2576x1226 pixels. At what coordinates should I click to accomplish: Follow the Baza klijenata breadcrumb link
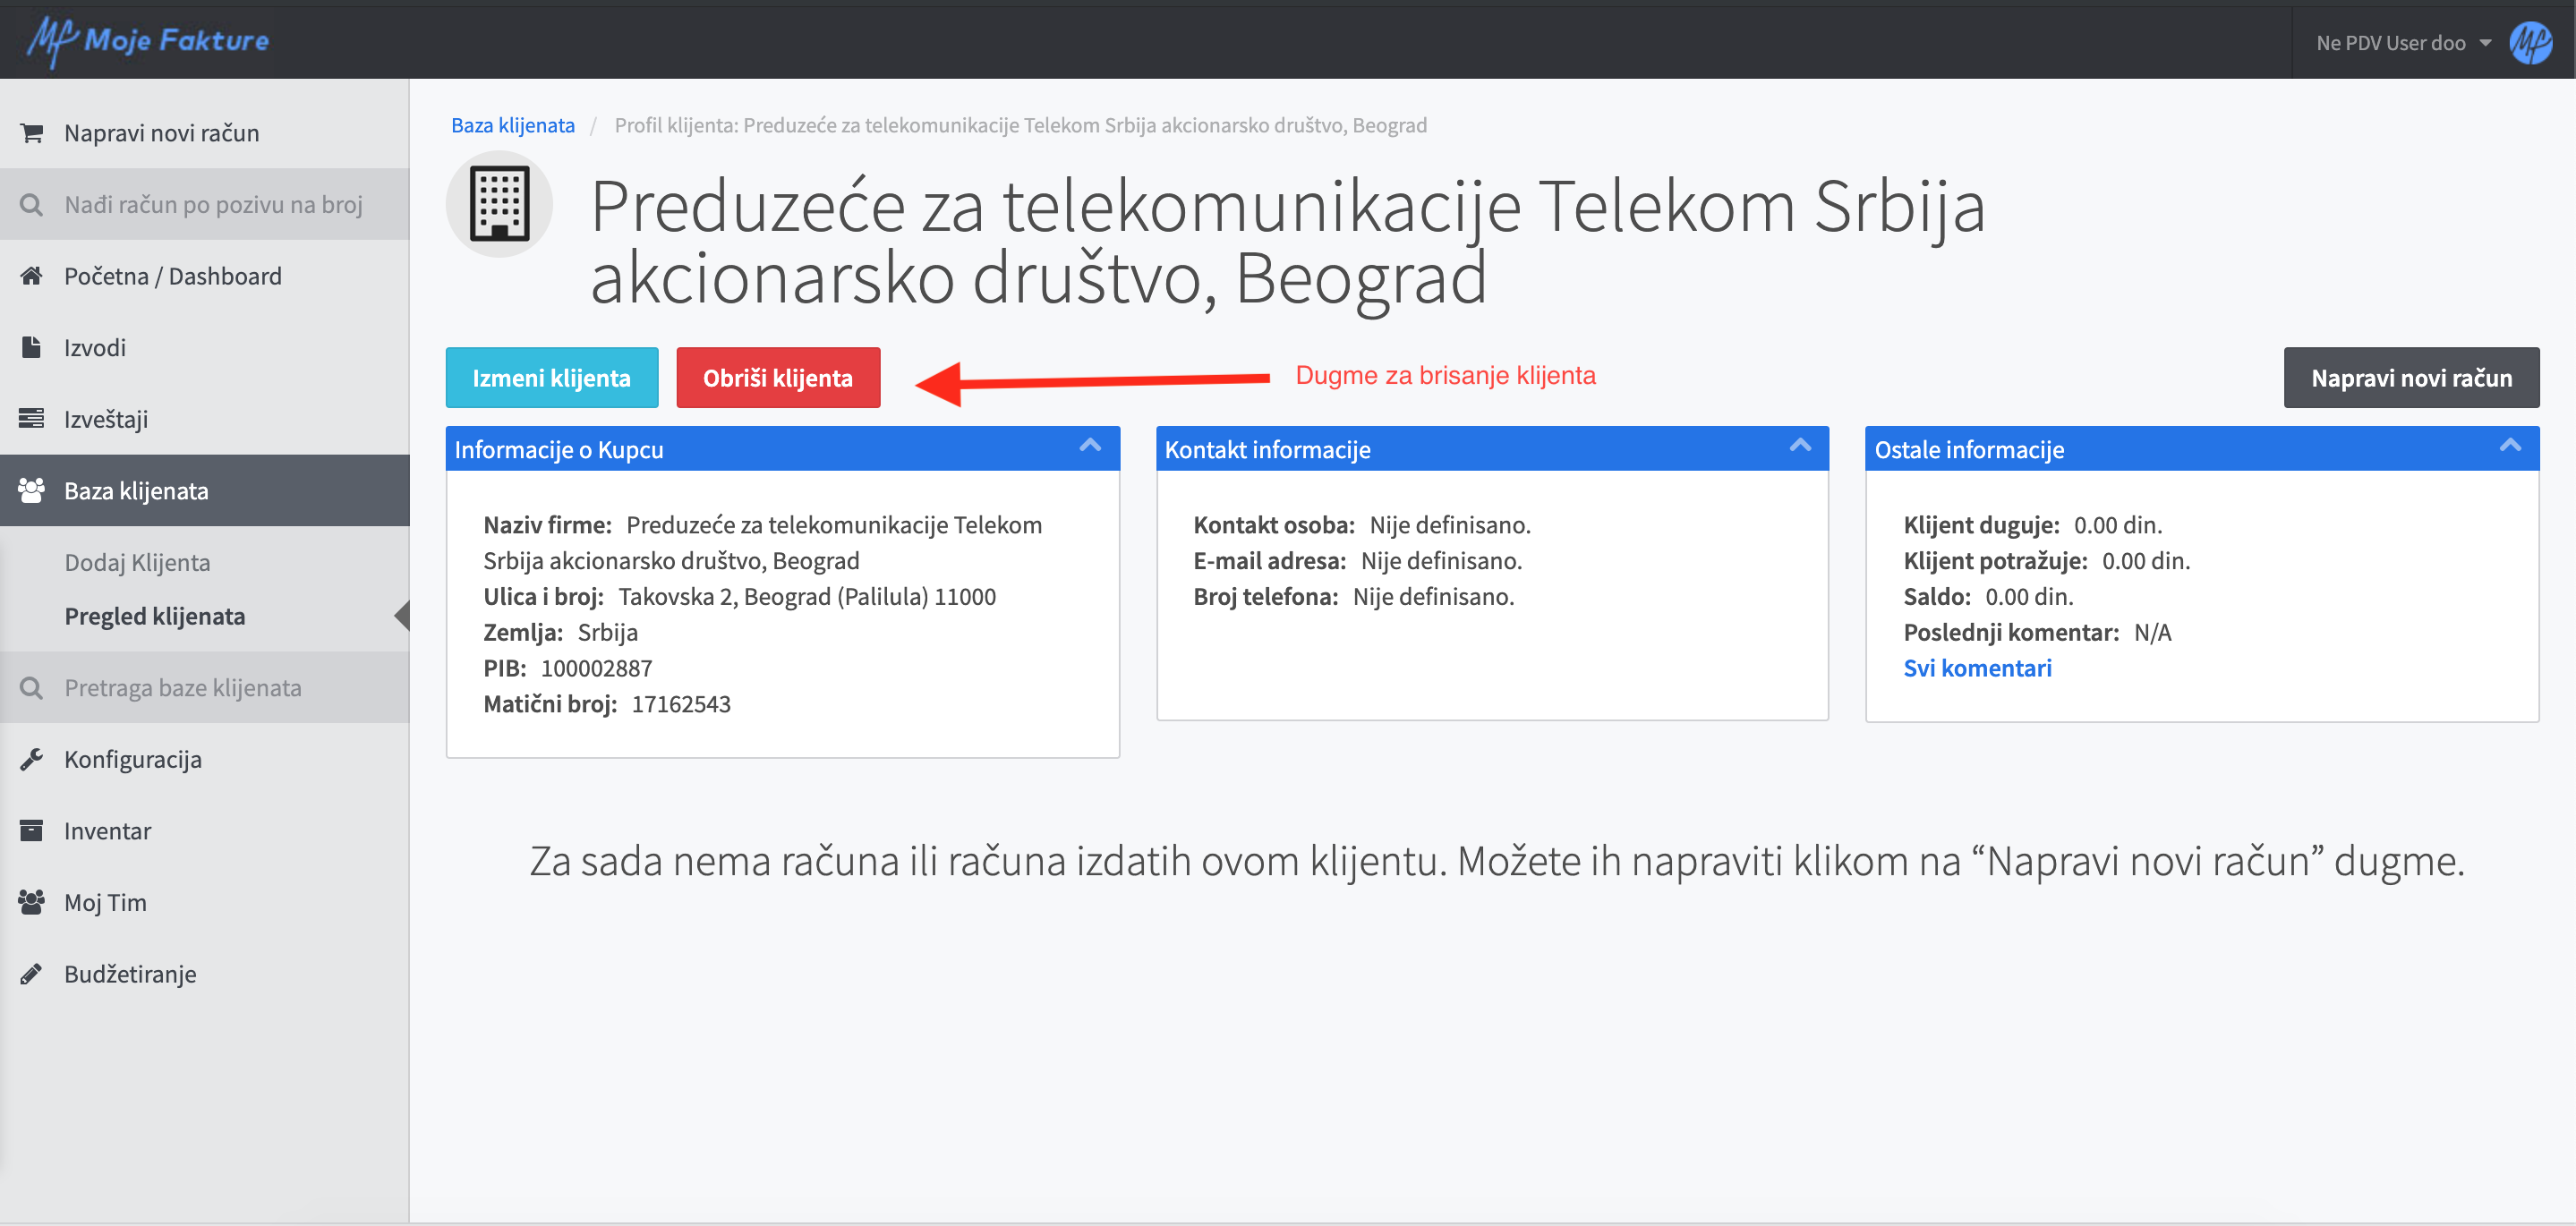[513, 126]
